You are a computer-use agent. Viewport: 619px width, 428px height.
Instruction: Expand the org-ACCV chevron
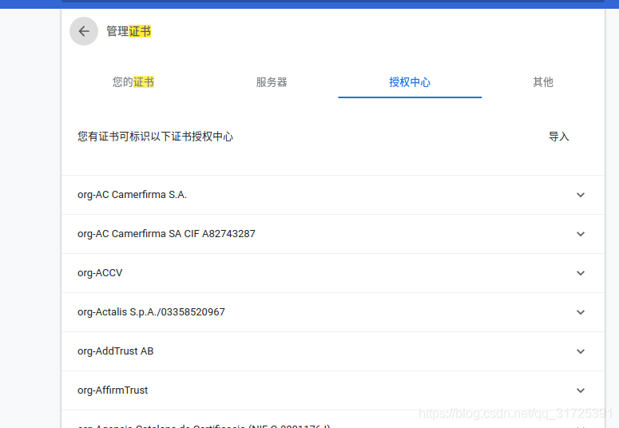581,273
